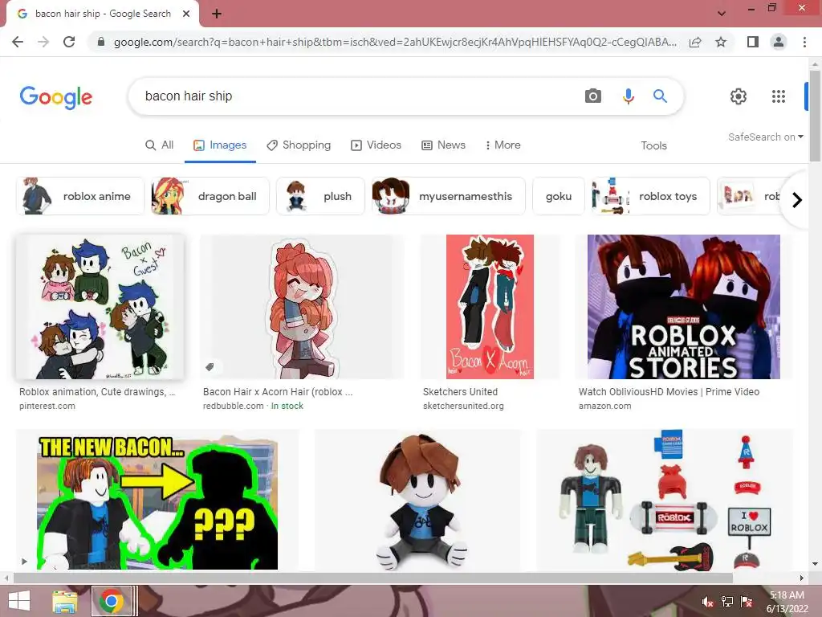
Task: Filter by myusernamesthis chip
Action: click(x=448, y=196)
